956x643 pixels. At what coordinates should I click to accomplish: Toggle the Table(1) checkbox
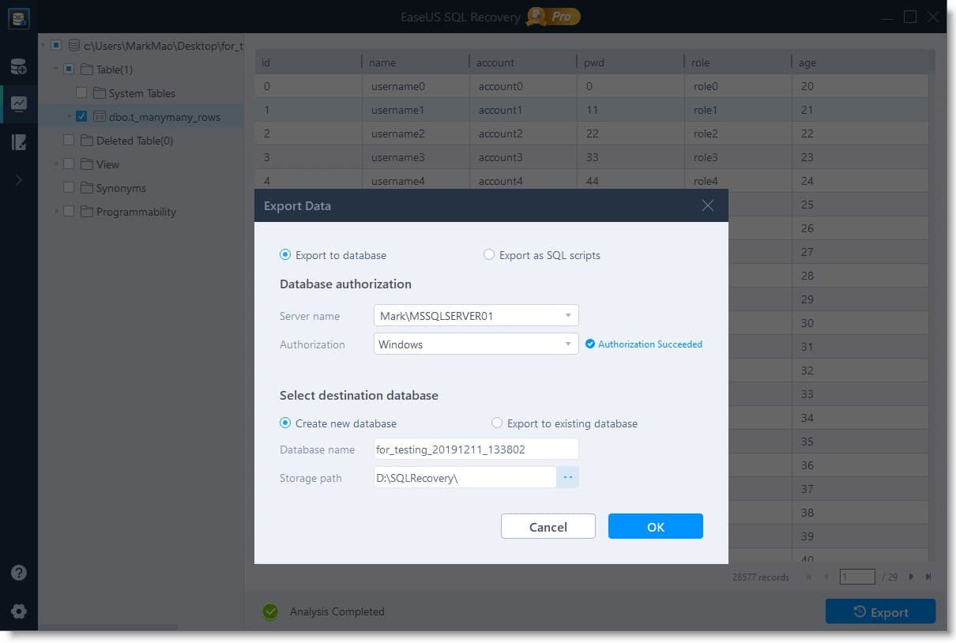click(x=69, y=70)
